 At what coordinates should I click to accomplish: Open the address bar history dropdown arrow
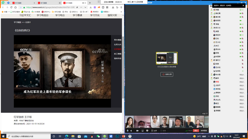coord(85,7)
